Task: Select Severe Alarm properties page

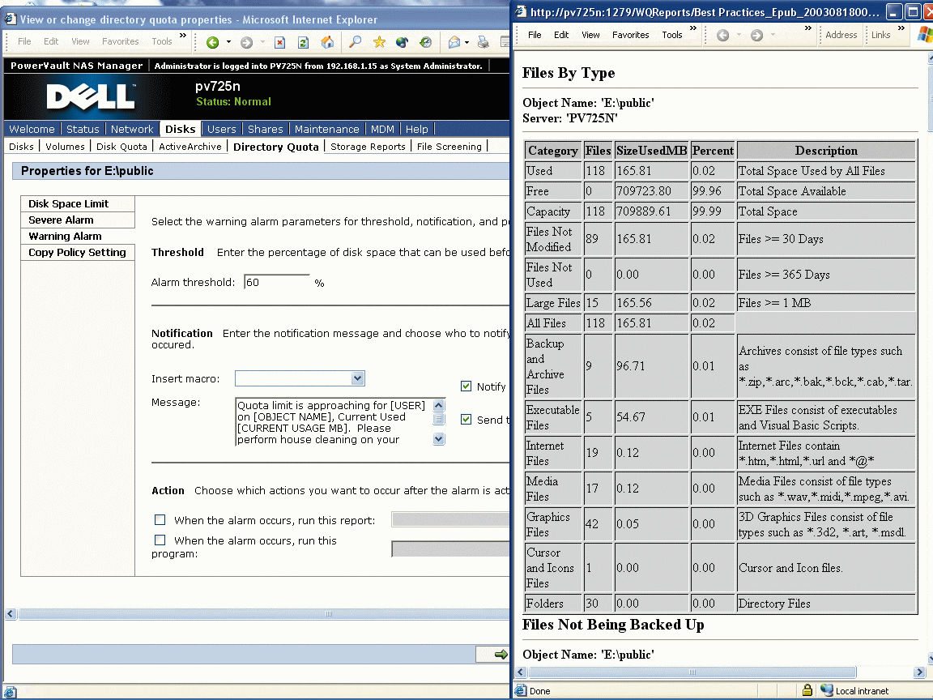Action: point(78,220)
